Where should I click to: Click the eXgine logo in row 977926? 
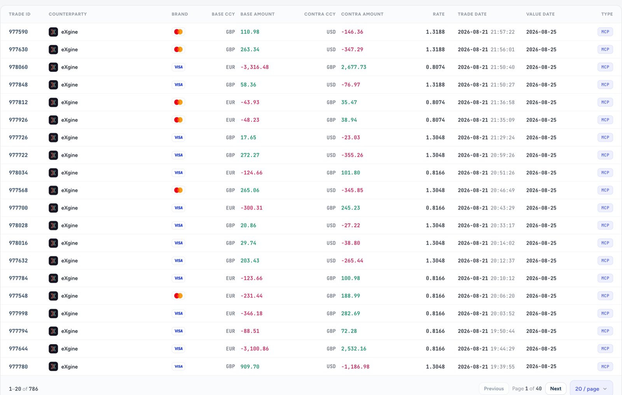click(x=53, y=120)
